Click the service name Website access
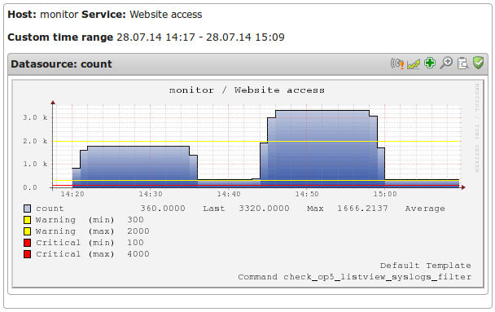 point(166,15)
